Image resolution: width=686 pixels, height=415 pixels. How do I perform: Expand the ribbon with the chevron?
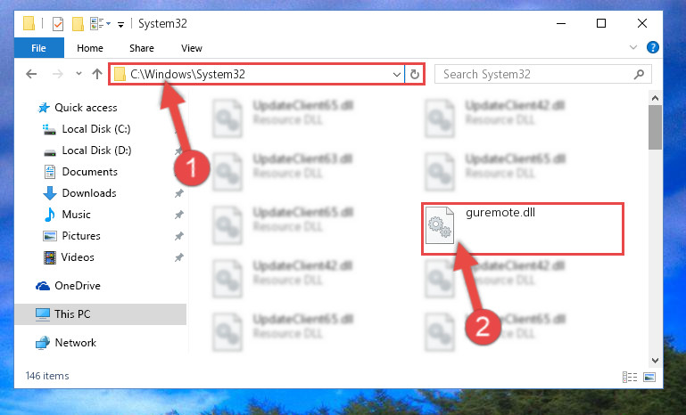633,47
